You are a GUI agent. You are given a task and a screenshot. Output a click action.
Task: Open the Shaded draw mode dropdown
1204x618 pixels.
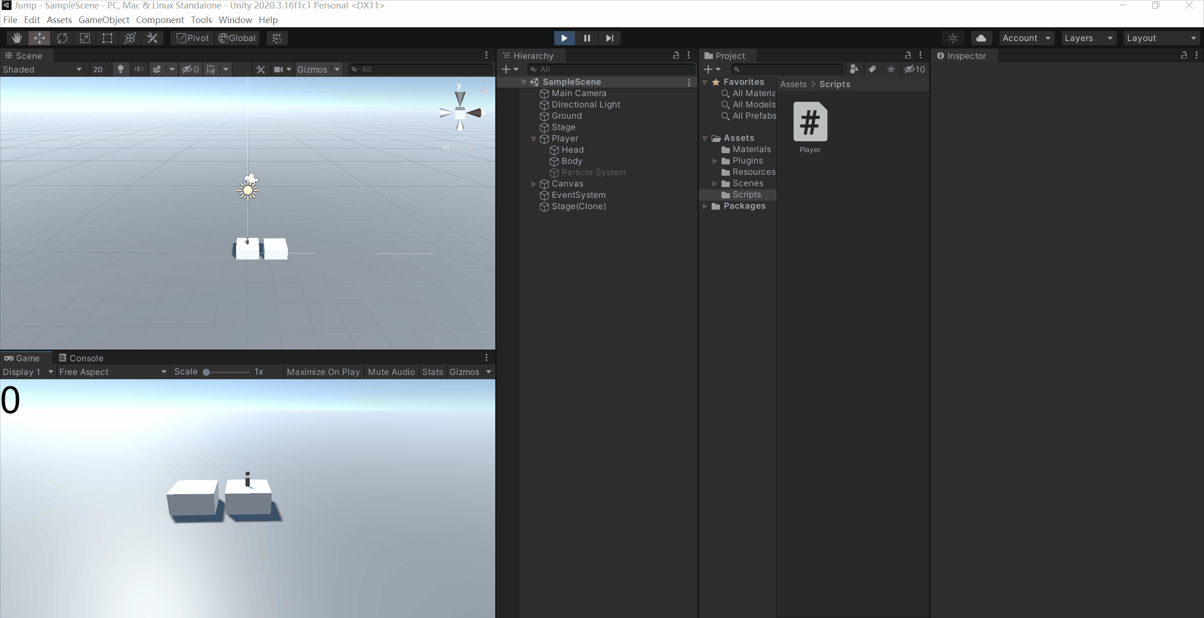[x=42, y=69]
